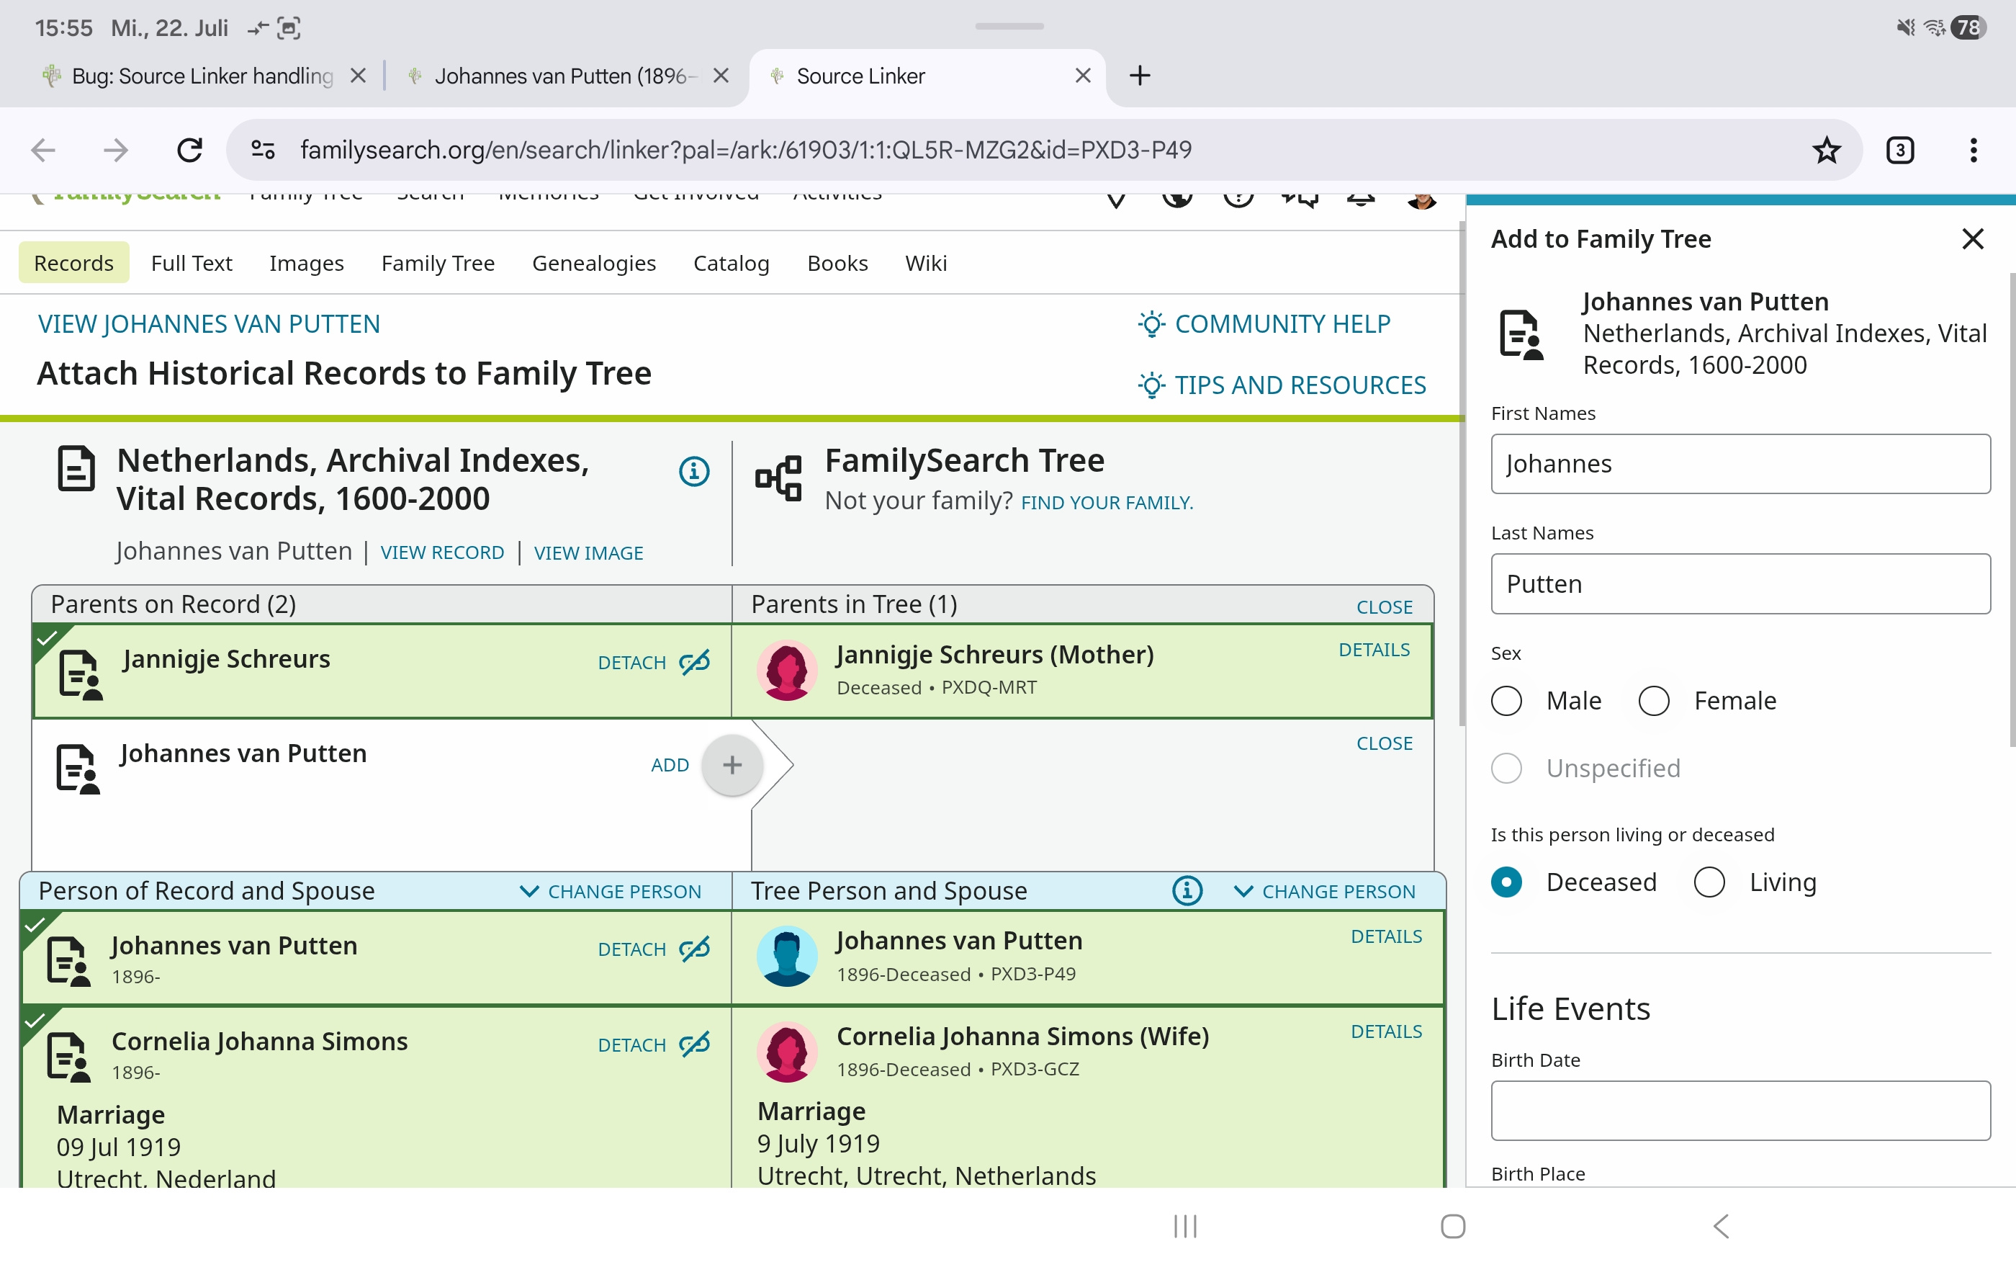
Task: Open Details for tree person Johannes van Putten
Action: point(1386,936)
